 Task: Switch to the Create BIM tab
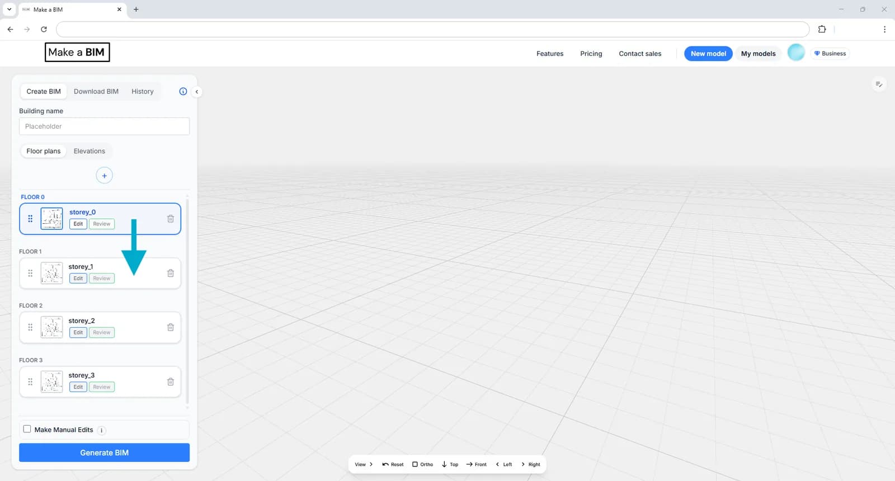pyautogui.click(x=44, y=92)
